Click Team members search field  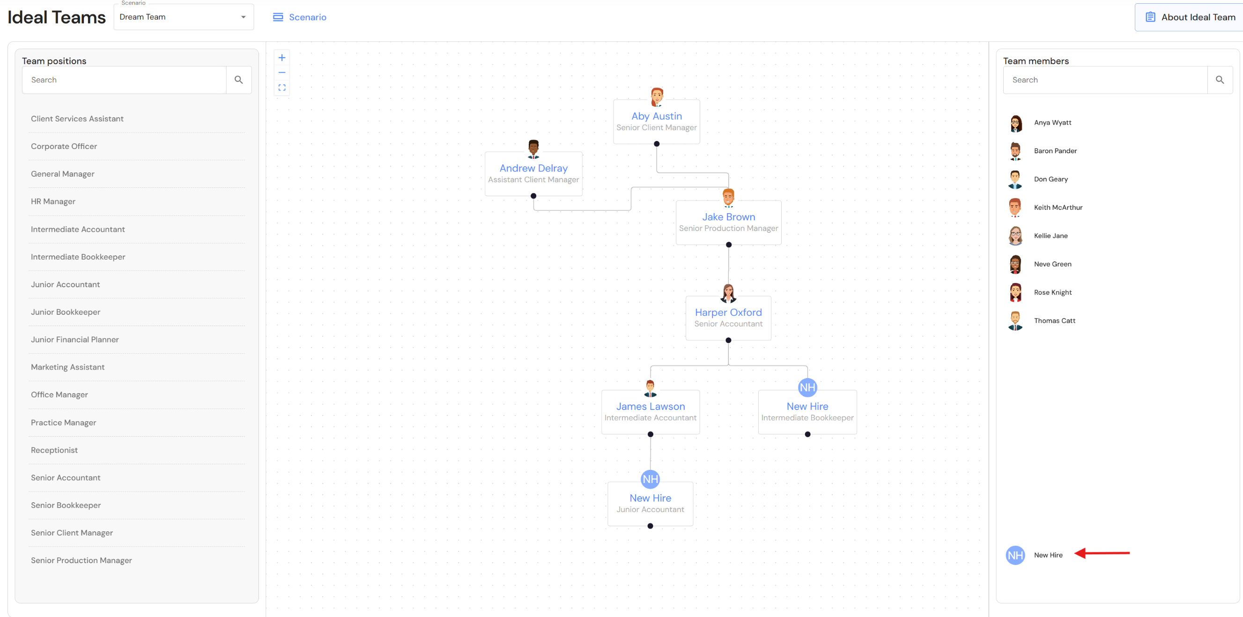(1105, 80)
